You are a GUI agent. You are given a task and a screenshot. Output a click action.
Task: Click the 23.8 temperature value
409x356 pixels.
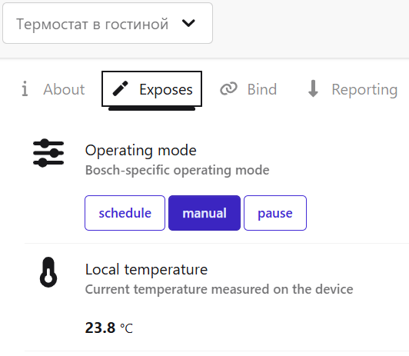pyautogui.click(x=100, y=328)
